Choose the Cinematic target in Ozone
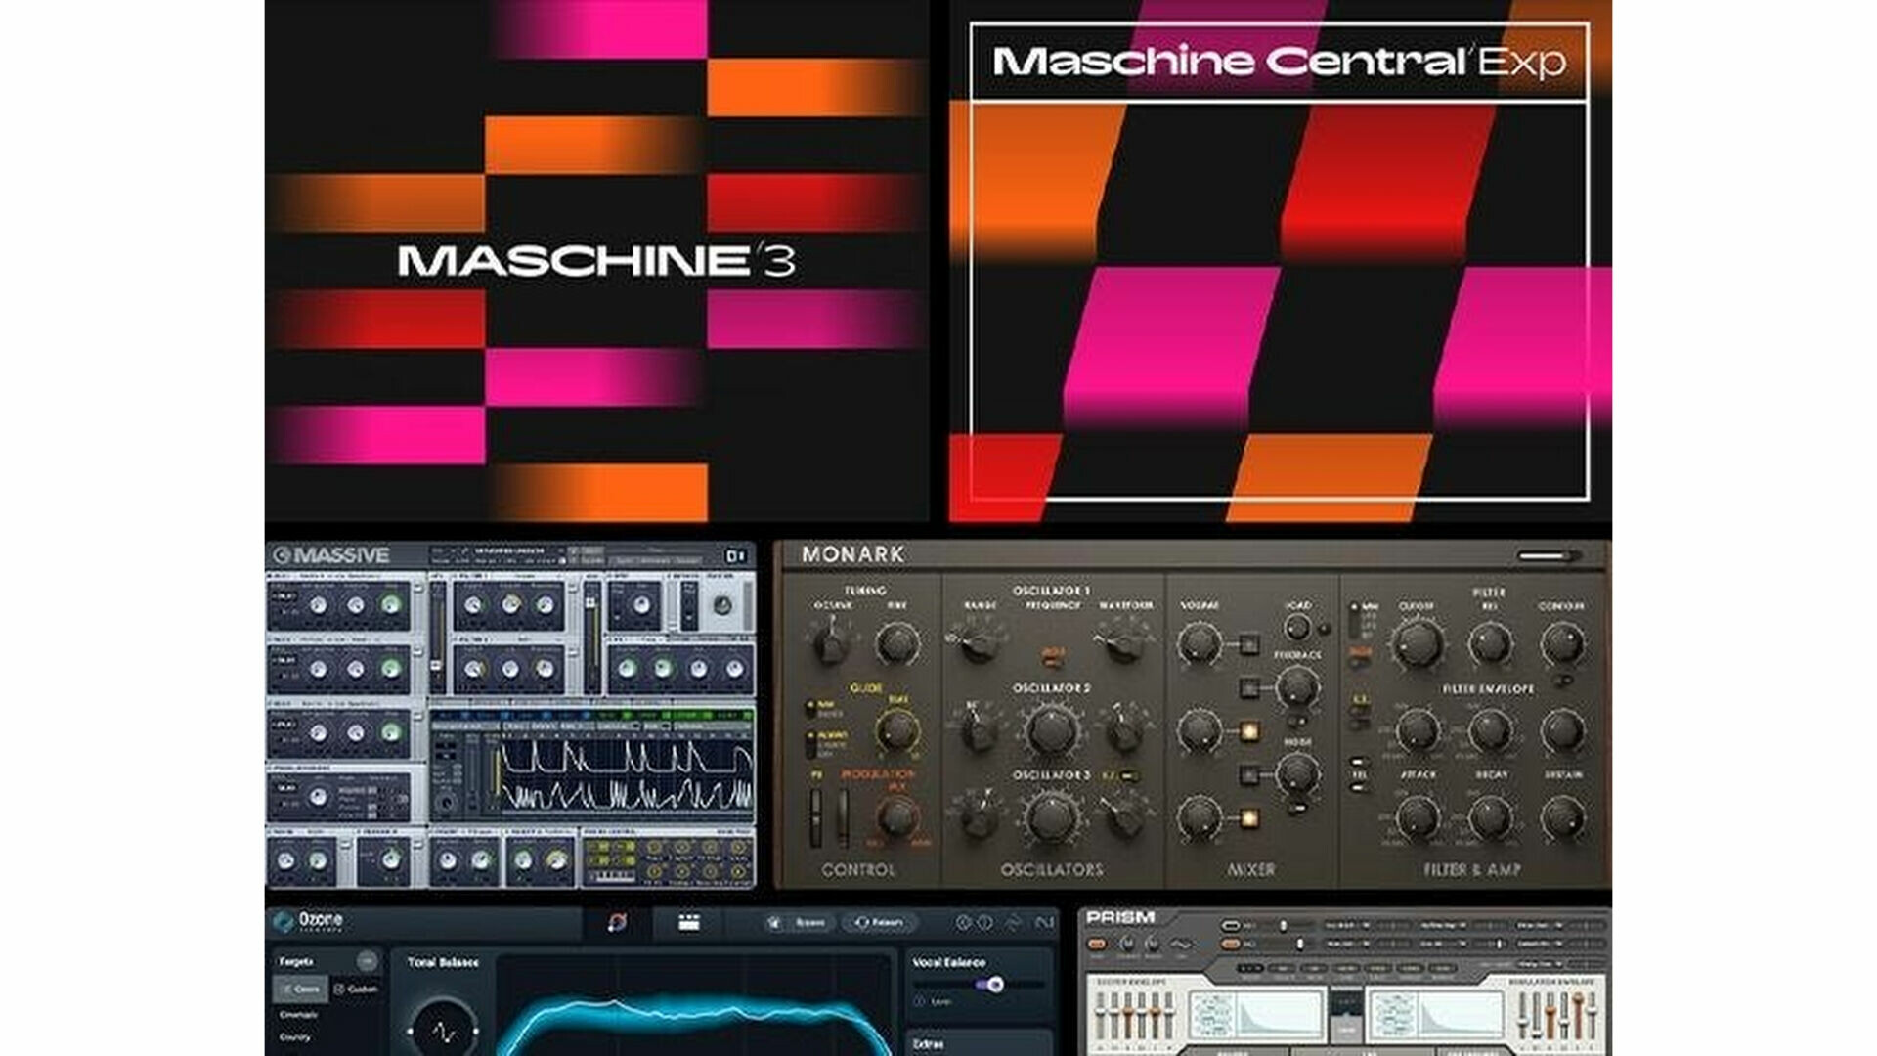1877x1056 pixels. (x=299, y=1015)
